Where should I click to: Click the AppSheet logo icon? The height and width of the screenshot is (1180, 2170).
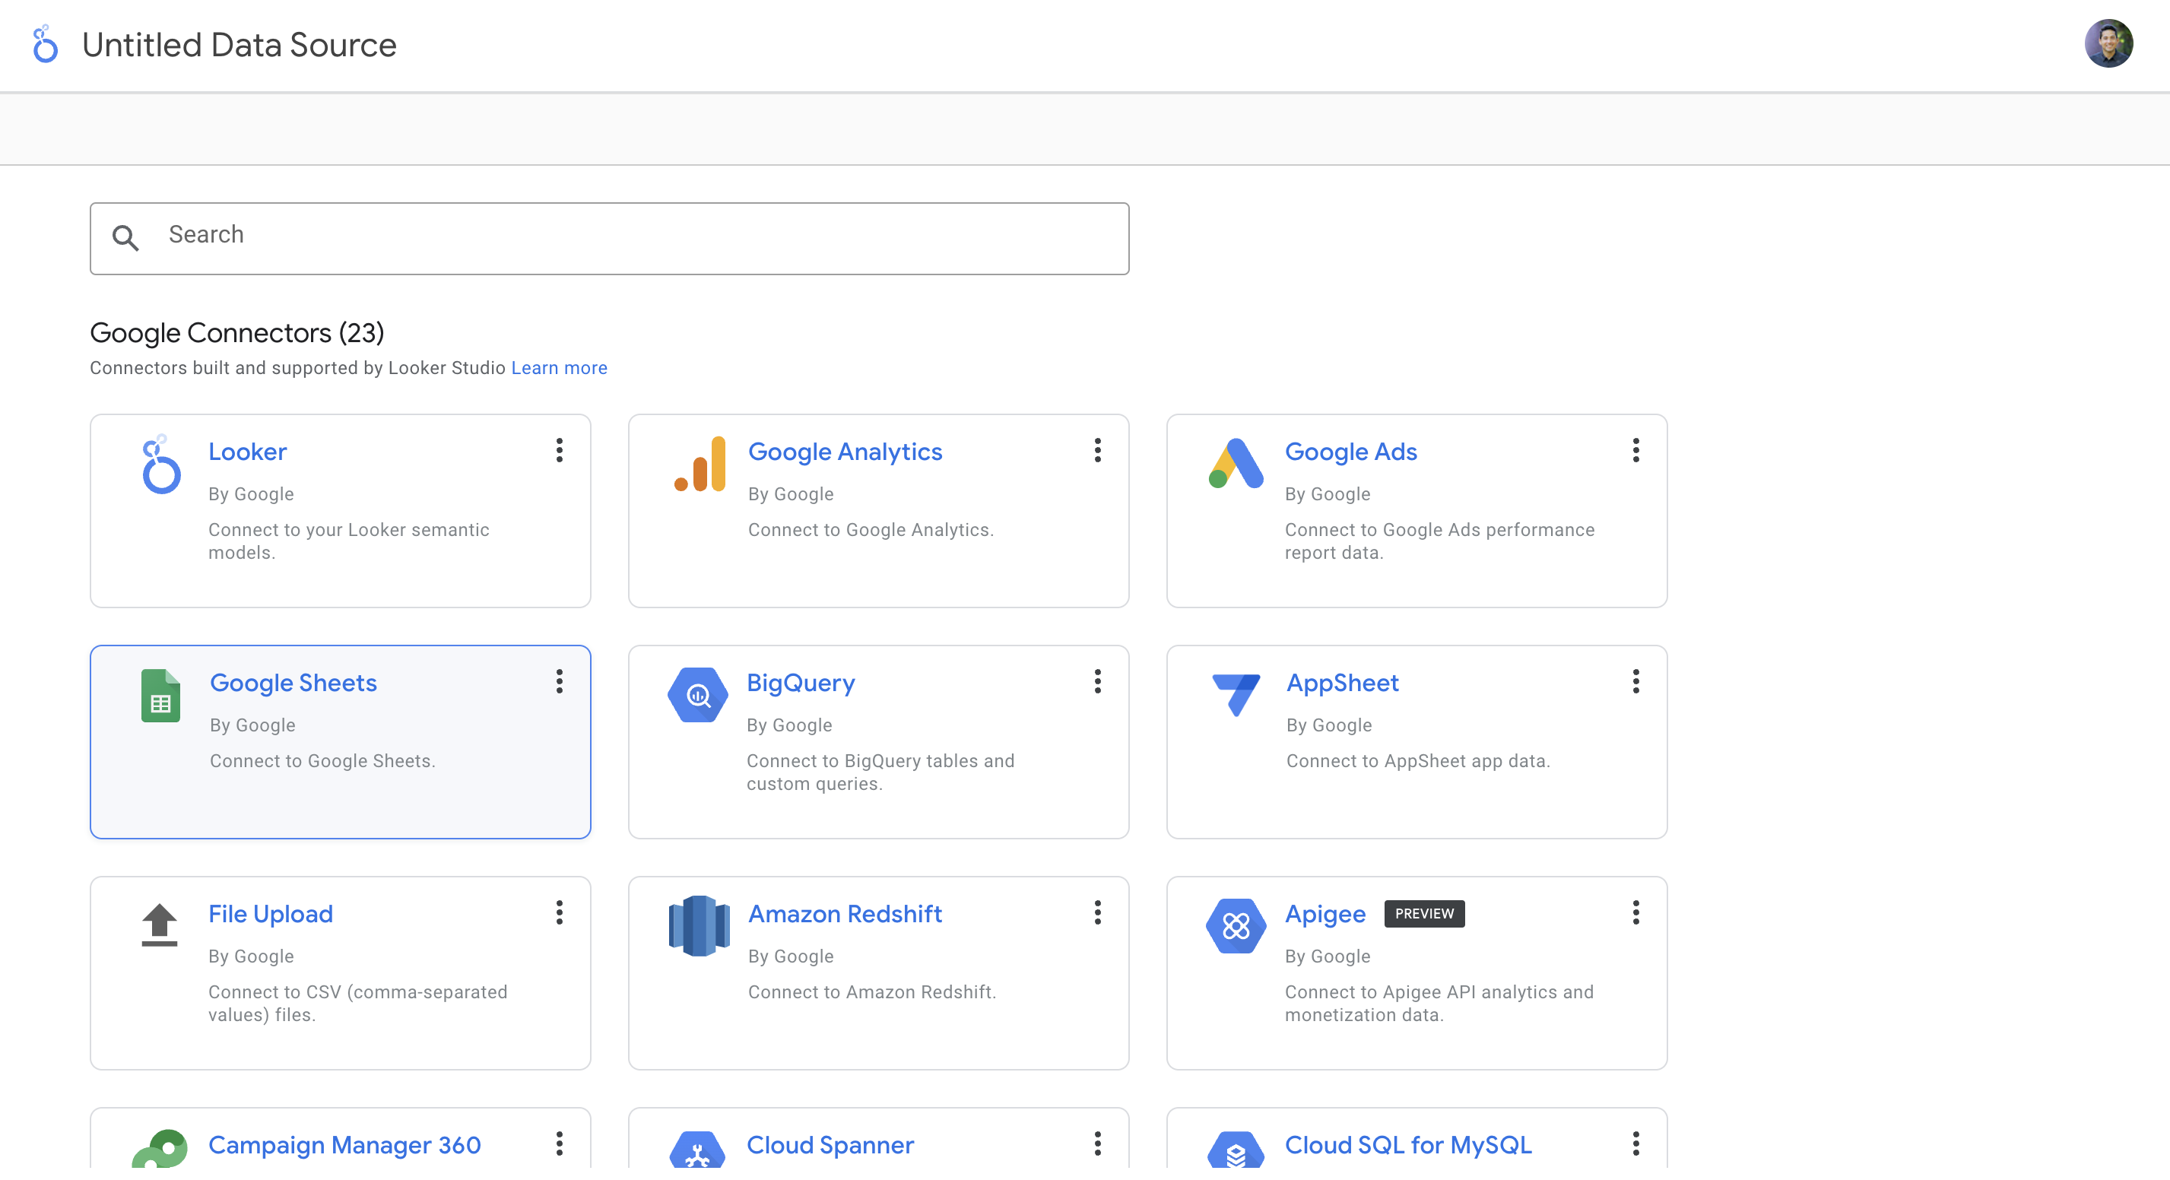coord(1236,695)
